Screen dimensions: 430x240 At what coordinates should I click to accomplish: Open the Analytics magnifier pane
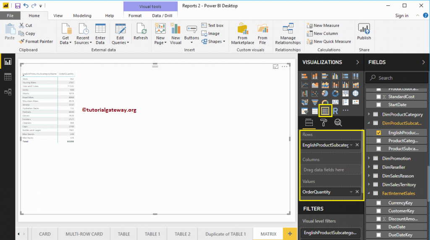tap(338, 123)
